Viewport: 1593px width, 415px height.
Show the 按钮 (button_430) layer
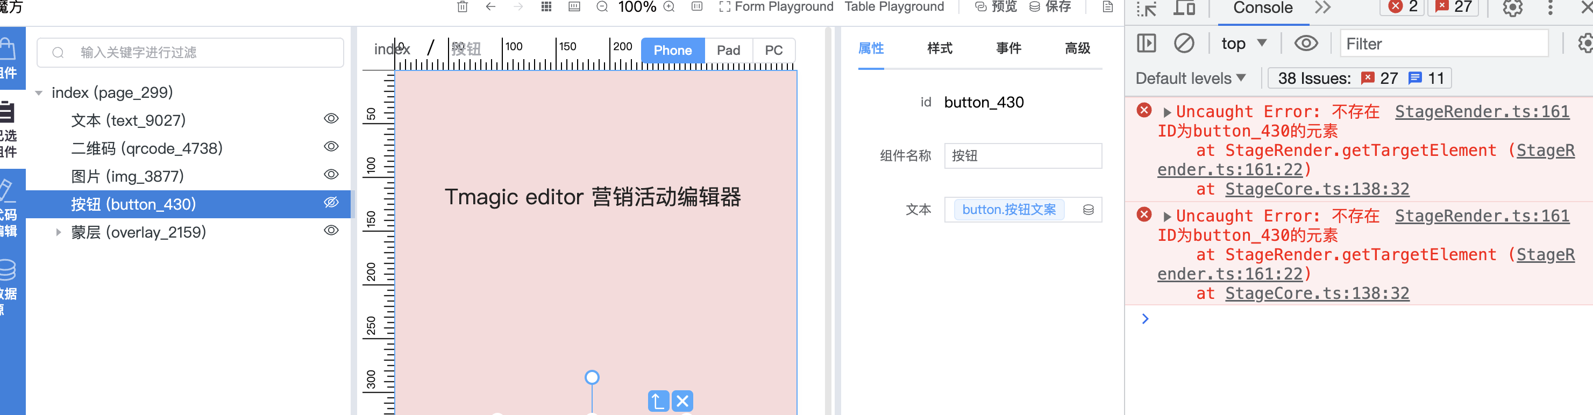coord(331,202)
